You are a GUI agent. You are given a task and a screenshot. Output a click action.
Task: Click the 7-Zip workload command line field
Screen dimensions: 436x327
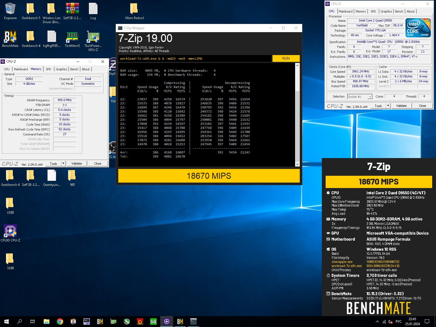click(x=195, y=59)
